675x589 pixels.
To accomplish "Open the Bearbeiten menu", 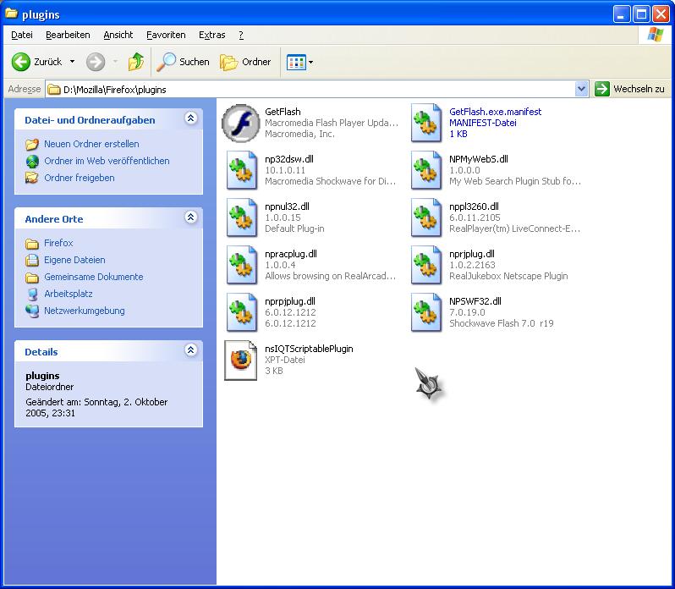I will [x=68, y=35].
